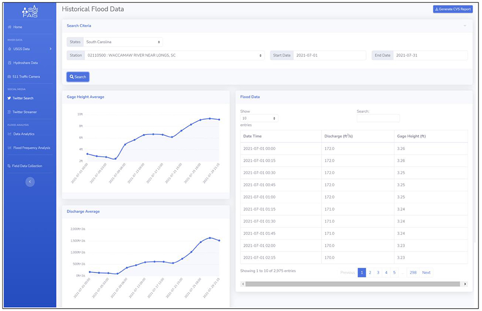Go to page 4 of Flood Data
The width and height of the screenshot is (482, 311).
(386, 273)
